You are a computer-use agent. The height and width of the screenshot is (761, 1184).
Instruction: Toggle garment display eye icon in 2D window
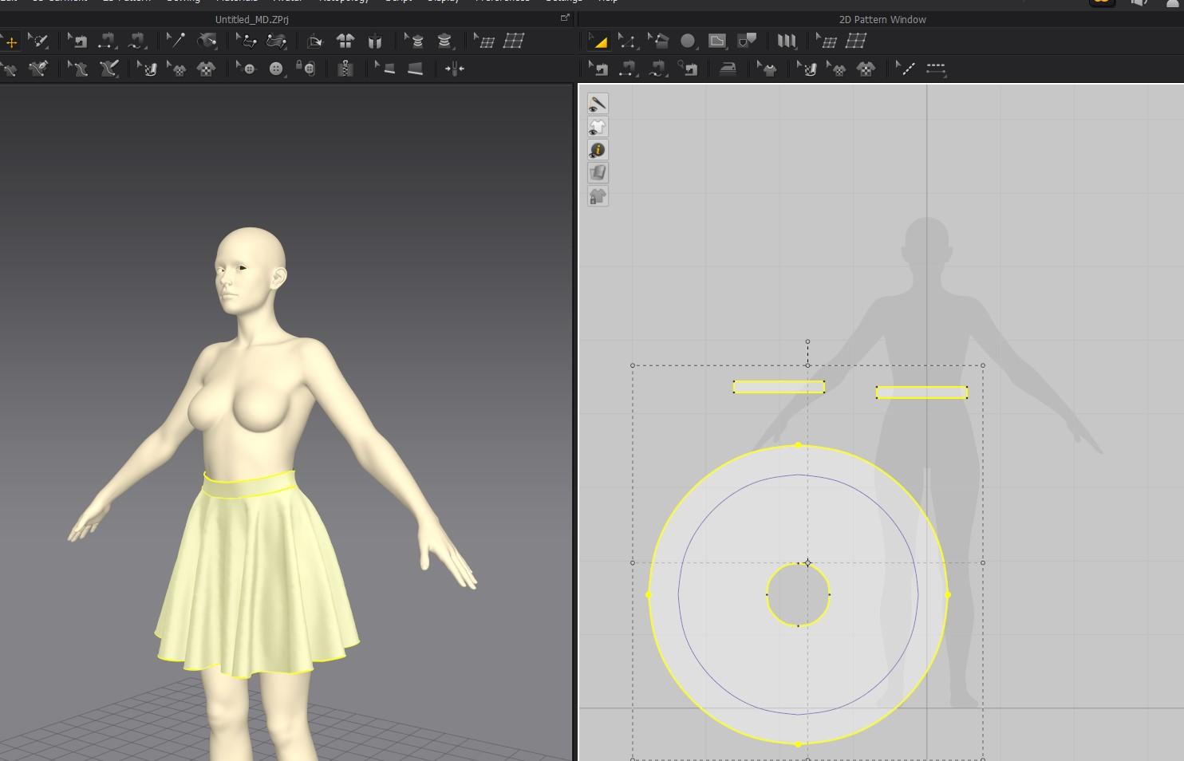(598, 127)
